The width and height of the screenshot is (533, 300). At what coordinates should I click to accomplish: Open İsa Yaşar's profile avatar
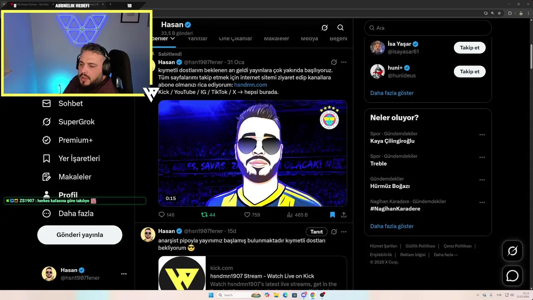tap(377, 47)
